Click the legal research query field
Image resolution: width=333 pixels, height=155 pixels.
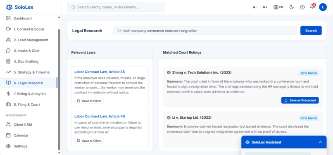click(x=205, y=31)
